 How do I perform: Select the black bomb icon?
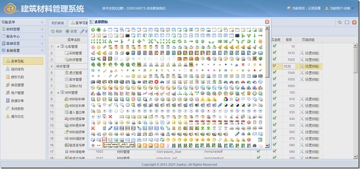127,53
